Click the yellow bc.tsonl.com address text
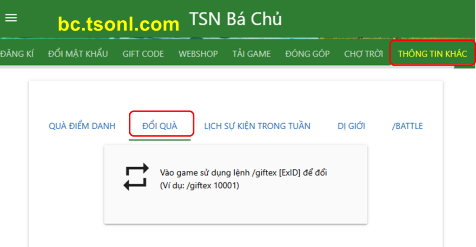Viewport: 476px width, 247px height. point(119,24)
